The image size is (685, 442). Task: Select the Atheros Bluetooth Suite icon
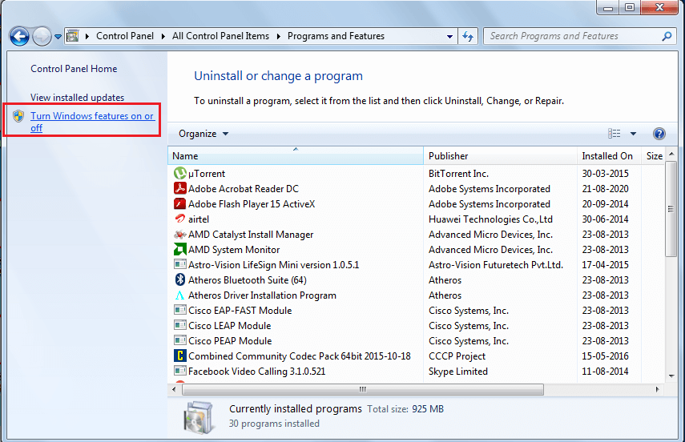pyautogui.click(x=180, y=280)
